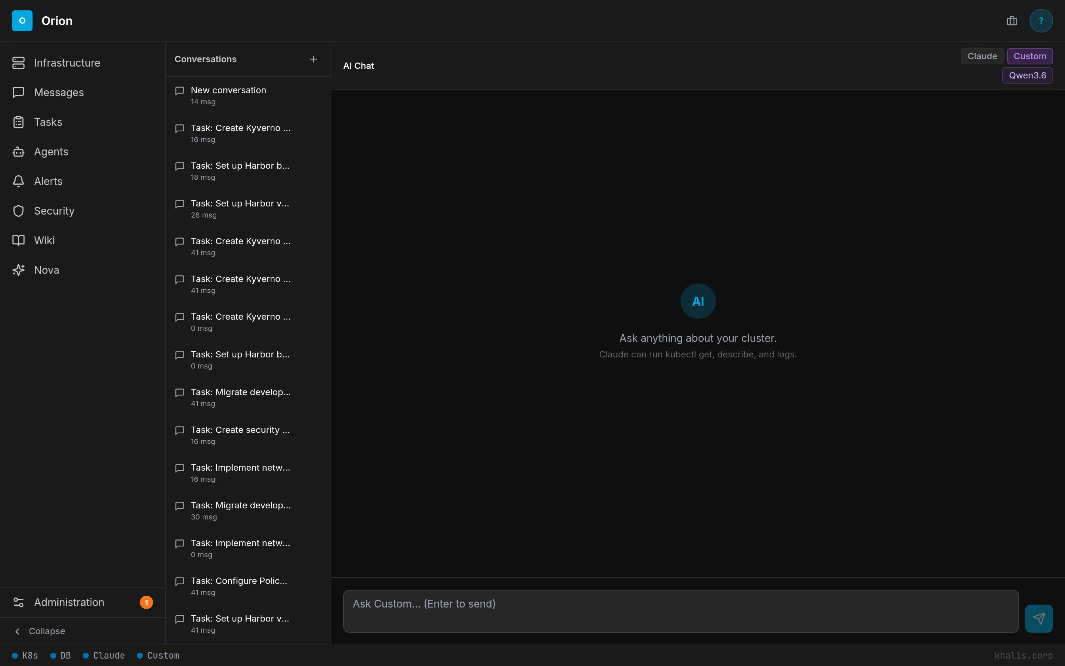Viewport: 1065px width, 666px height.
Task: Open the Messages section
Action: tap(82, 92)
